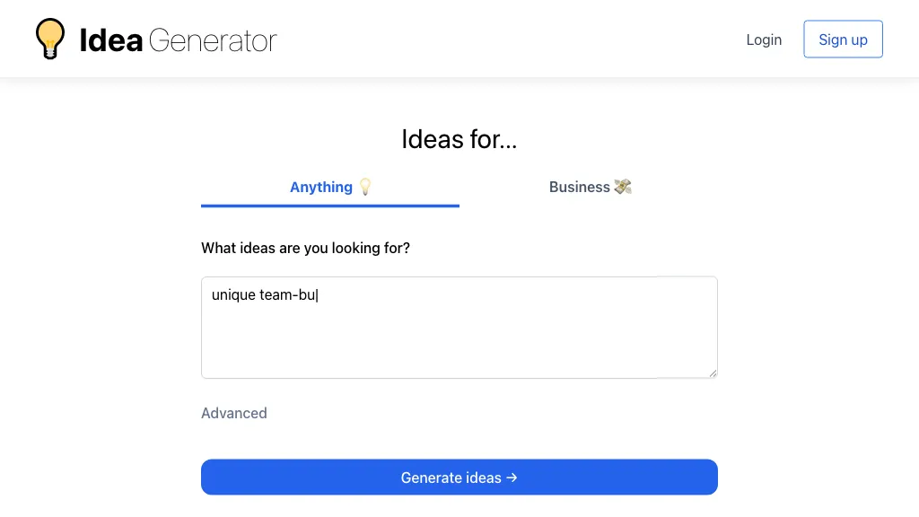This screenshot has height=517, width=919.
Task: Click the "Ideas for..." heading
Action: tap(459, 139)
